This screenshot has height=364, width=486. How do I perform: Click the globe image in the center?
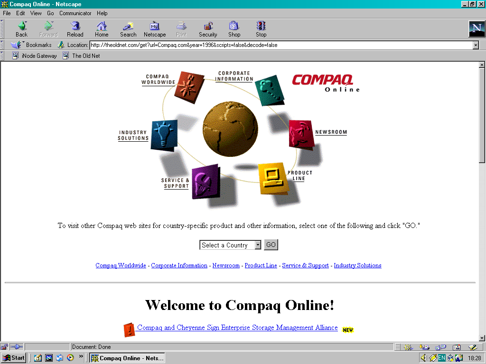230,129
